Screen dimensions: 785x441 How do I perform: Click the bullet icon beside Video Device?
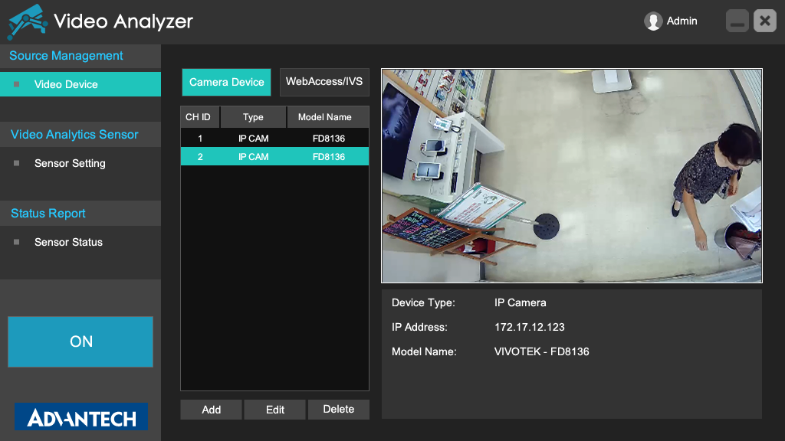17,84
